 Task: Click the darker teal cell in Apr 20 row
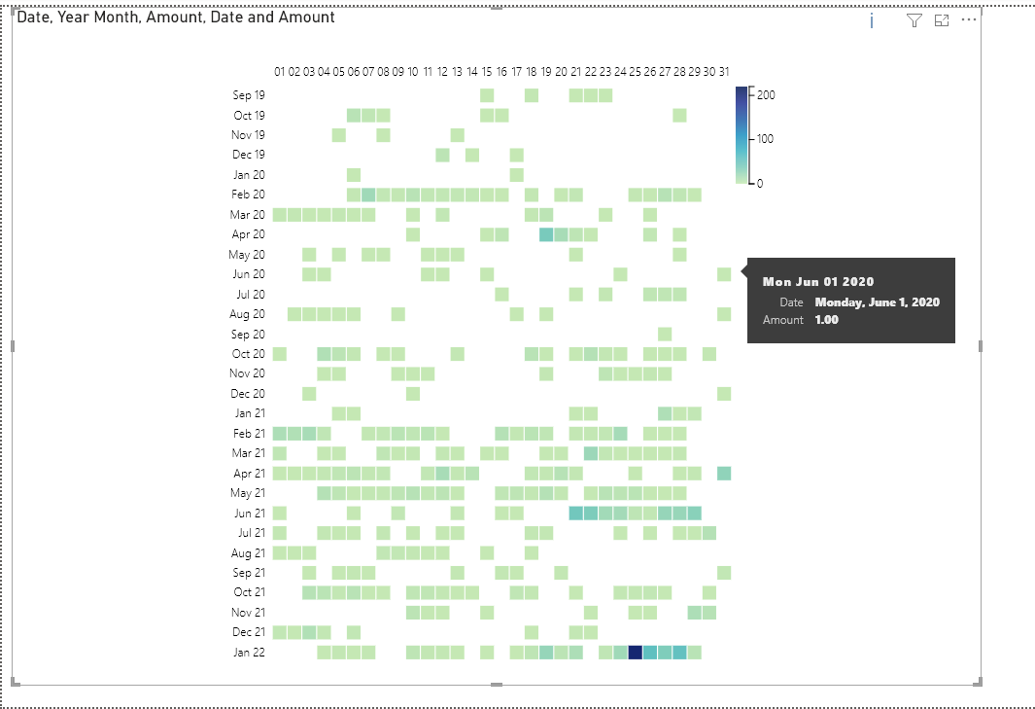(546, 234)
